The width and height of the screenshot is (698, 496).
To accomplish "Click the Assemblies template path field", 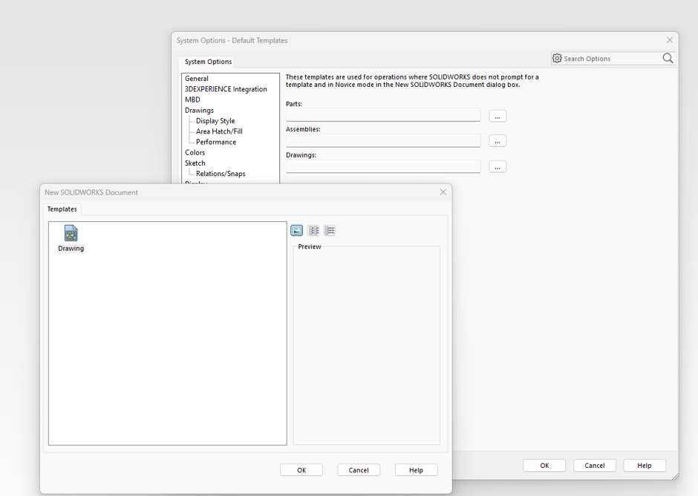I will click(383, 140).
